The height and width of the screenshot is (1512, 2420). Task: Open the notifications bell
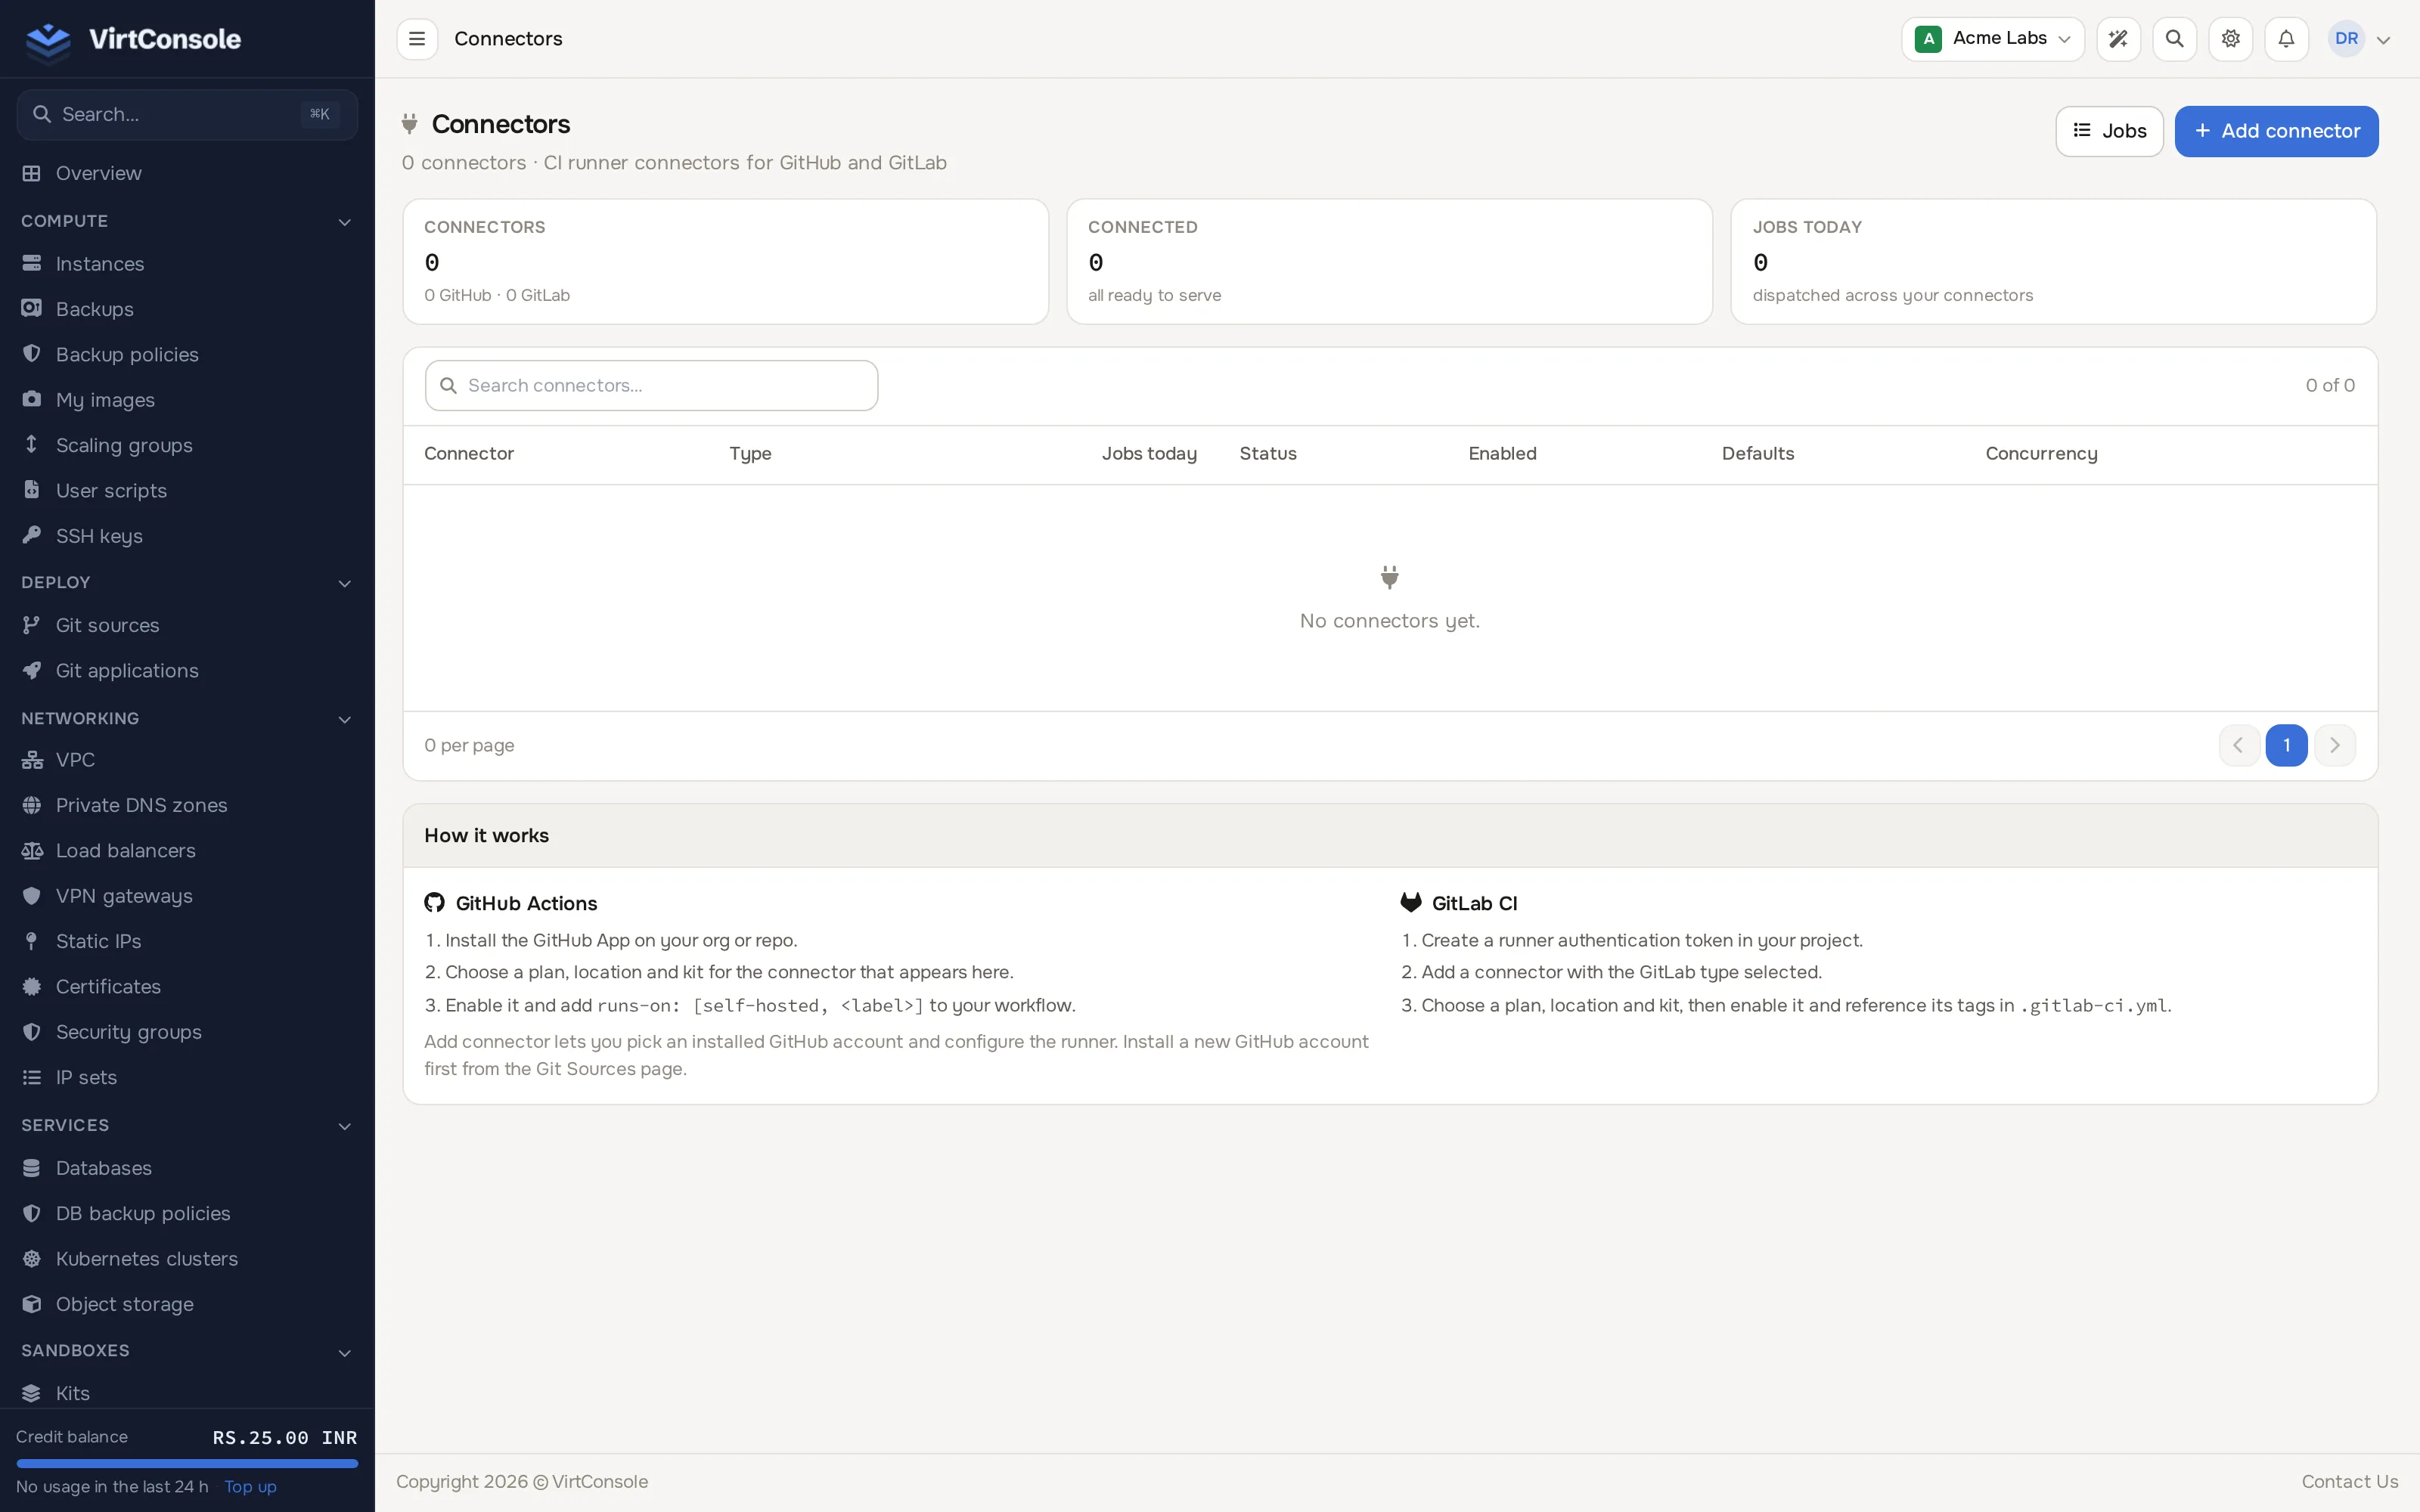(x=2286, y=39)
